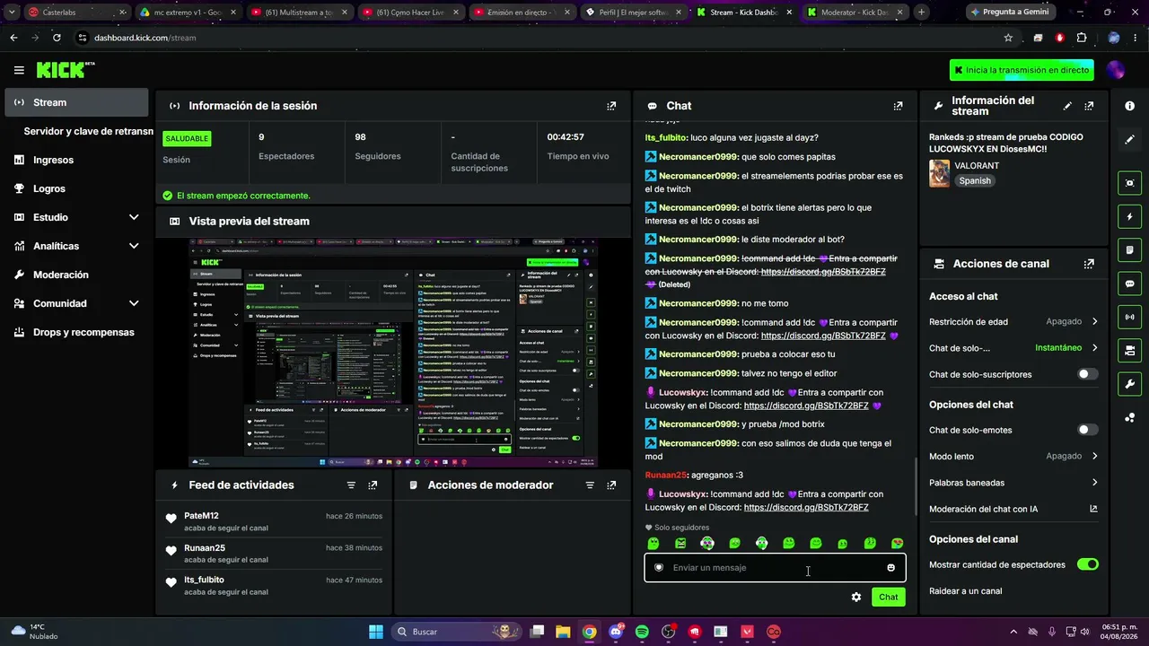Image resolution: width=1149 pixels, height=646 pixels.
Task: Click the stream preview thumbnail
Action: point(393,353)
